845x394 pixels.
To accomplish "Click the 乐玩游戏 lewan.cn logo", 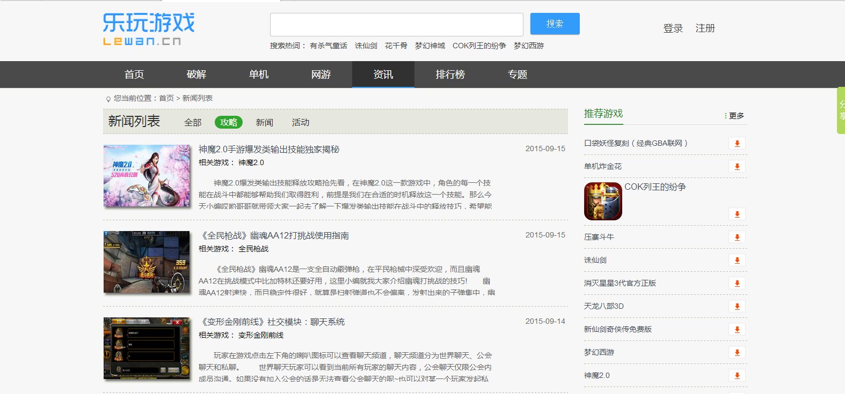I will pyautogui.click(x=149, y=29).
